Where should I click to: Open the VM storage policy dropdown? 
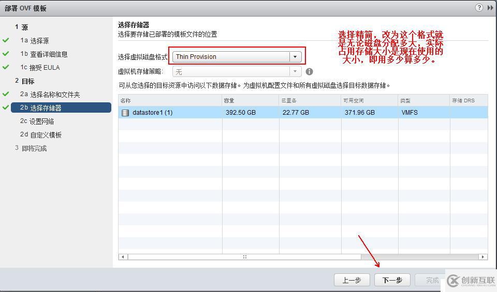pos(237,71)
